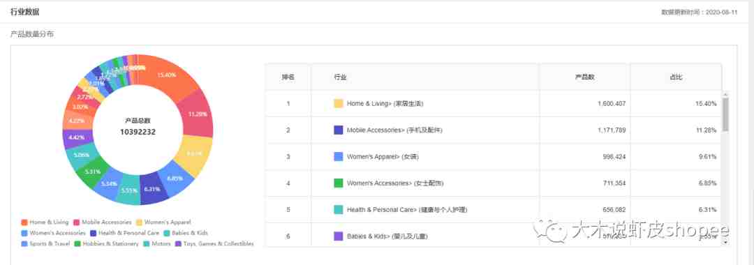Toggle the Home & Living legend entry
Image resolution: width=754 pixels, height=265 pixels.
click(45, 222)
